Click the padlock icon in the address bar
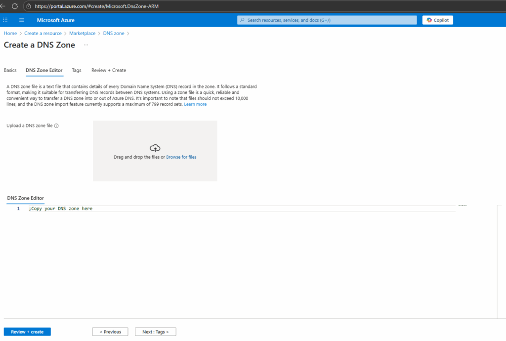This screenshot has height=341, width=506. tap(29, 6)
